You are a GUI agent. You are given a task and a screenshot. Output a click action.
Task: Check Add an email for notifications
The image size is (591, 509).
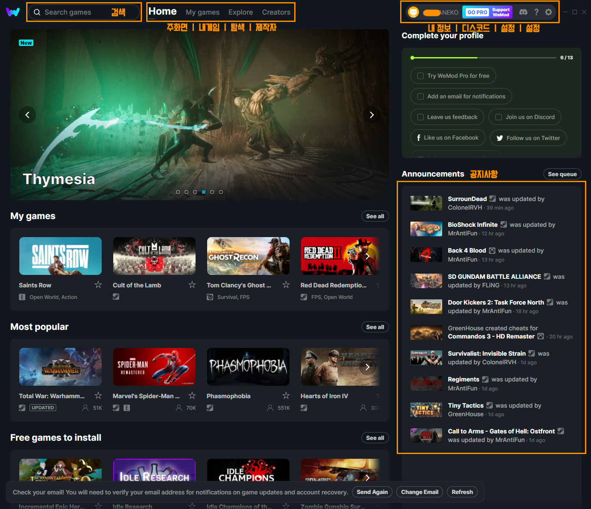coord(421,96)
